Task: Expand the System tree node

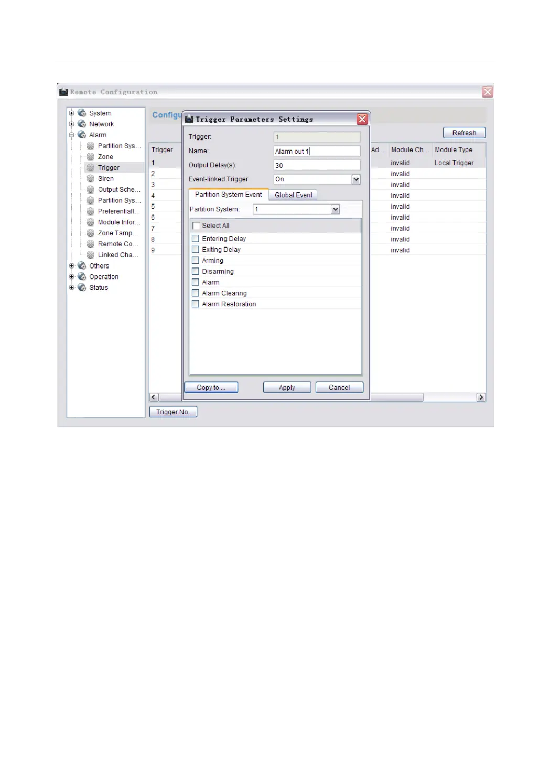Action: (72, 113)
